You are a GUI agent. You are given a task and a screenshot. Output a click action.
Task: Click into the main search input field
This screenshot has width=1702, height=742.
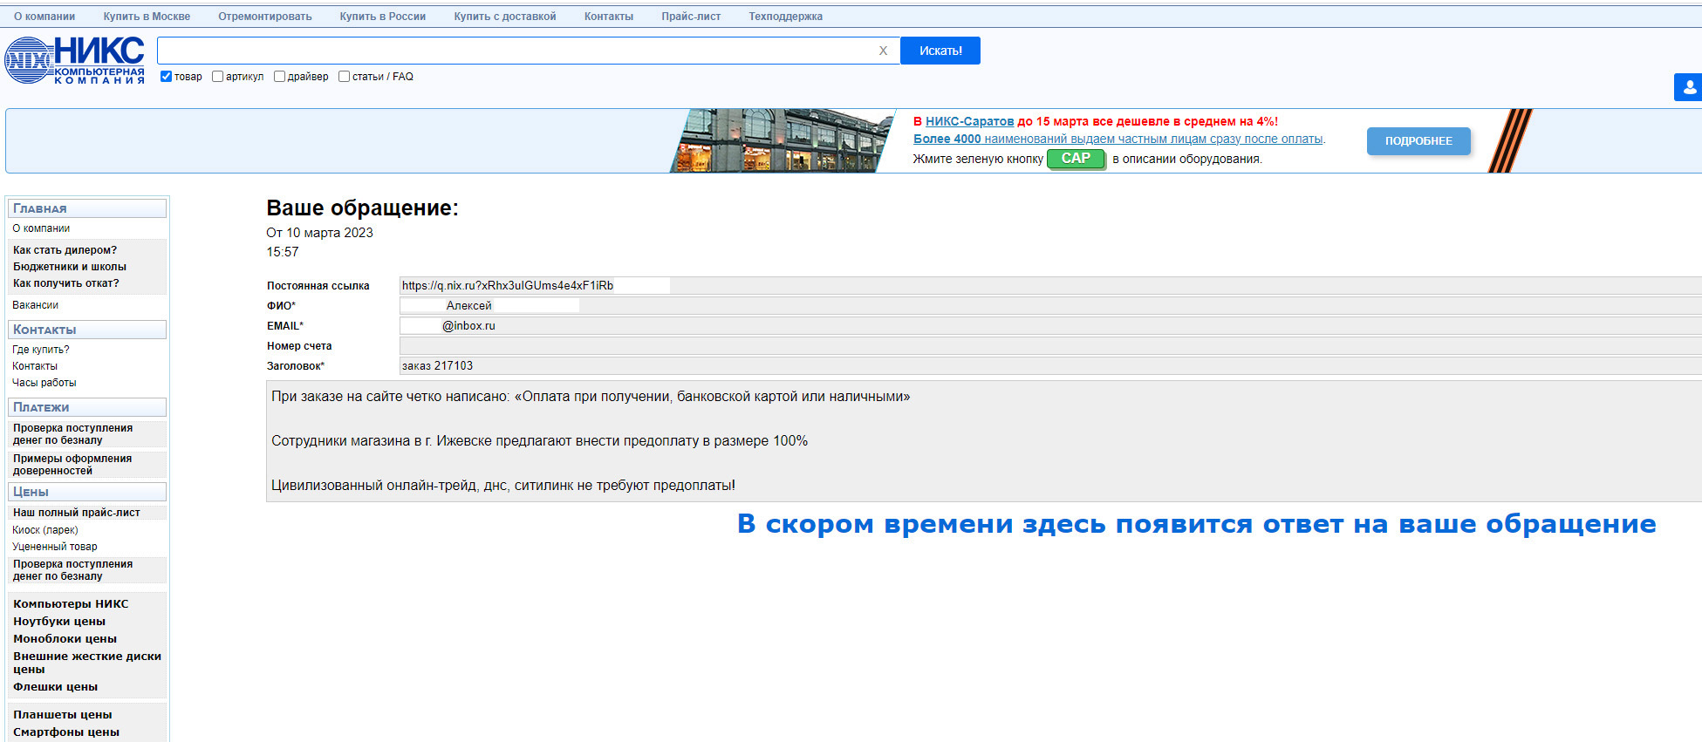[x=515, y=51]
